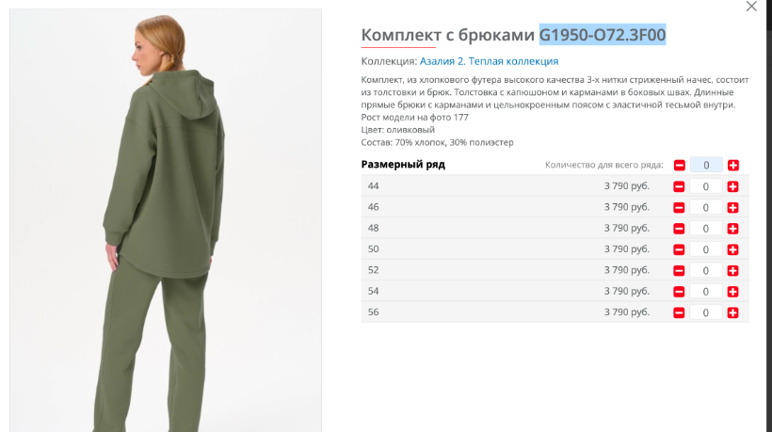772x432 pixels.
Task: Focus the quantity field for size 44
Action: (x=705, y=186)
